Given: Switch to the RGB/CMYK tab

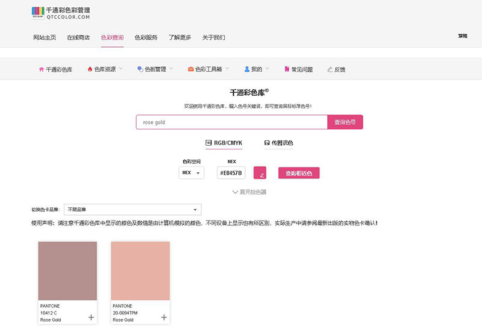Looking at the screenshot, I should click(x=224, y=143).
